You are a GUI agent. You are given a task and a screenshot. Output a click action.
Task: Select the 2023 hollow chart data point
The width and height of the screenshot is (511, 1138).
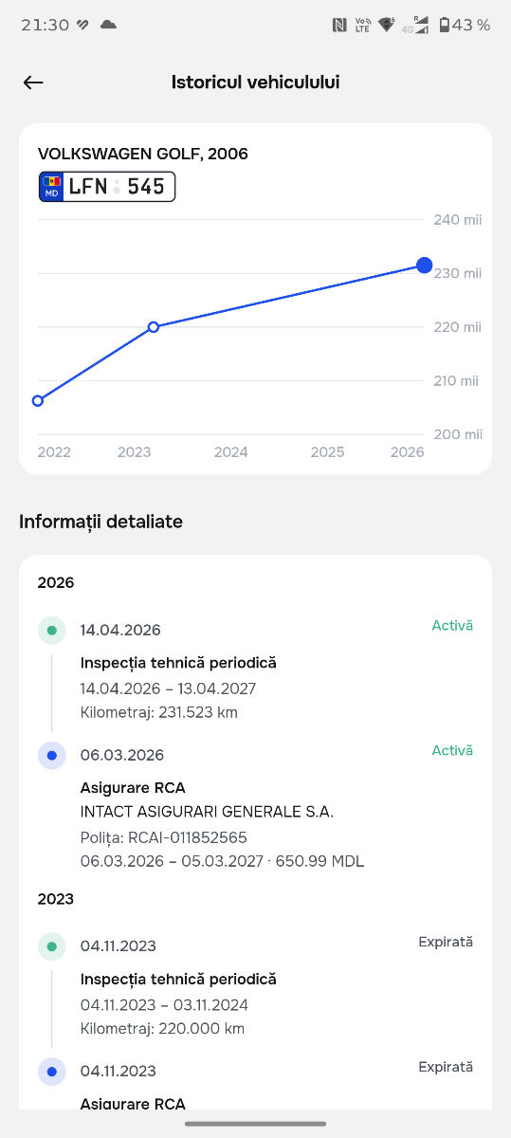[154, 326]
